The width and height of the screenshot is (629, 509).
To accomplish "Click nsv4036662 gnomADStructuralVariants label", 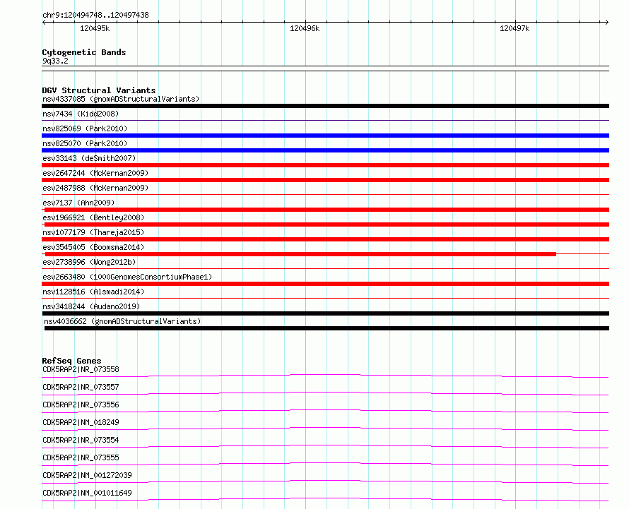I will click(x=122, y=321).
